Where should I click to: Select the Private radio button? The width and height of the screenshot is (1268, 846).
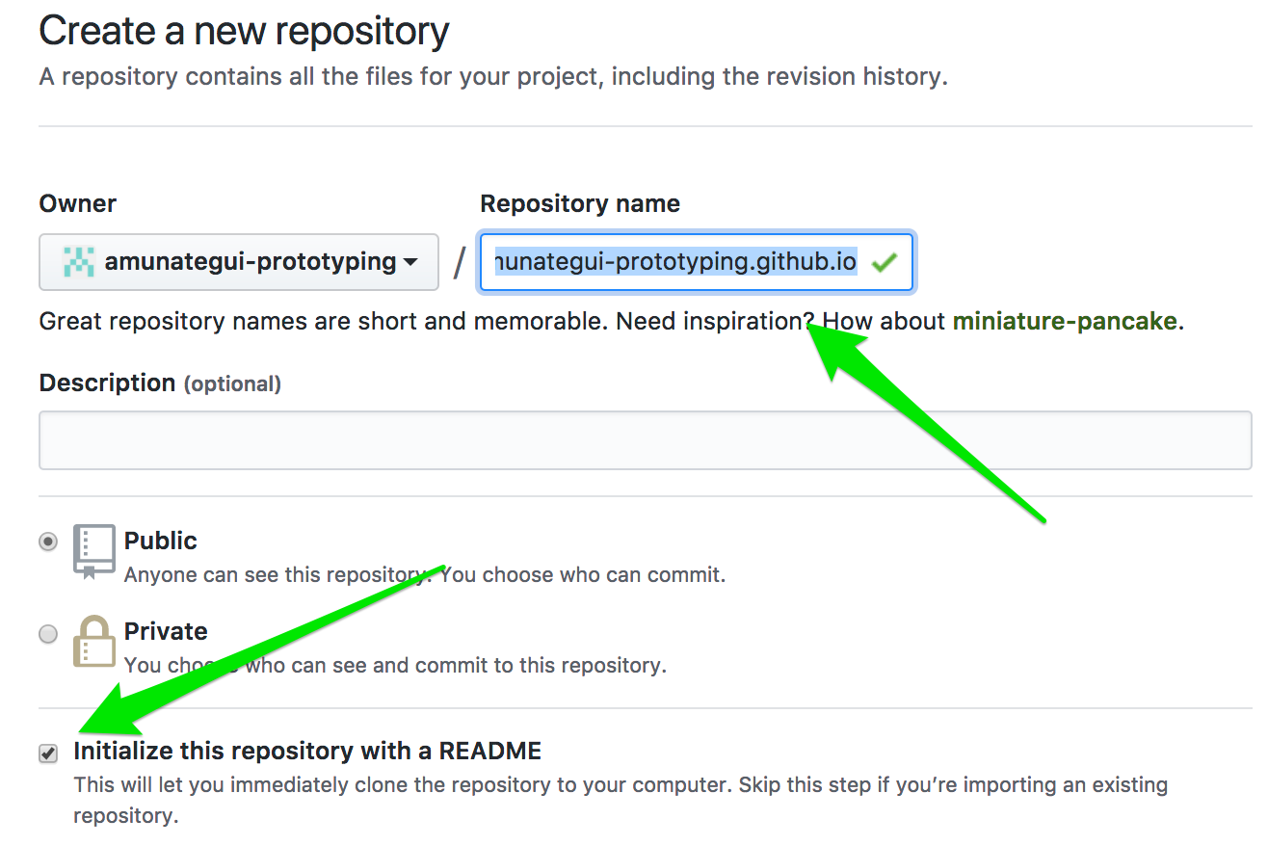click(48, 633)
